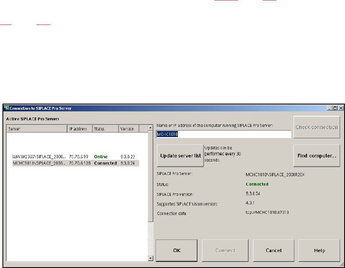Click the scroll up arrow in server list

(x=150, y=128)
